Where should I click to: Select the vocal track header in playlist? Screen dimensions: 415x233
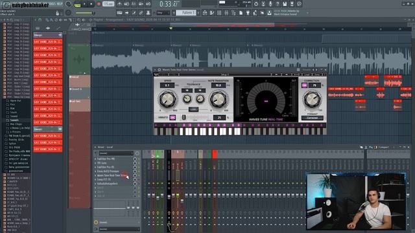[79, 81]
